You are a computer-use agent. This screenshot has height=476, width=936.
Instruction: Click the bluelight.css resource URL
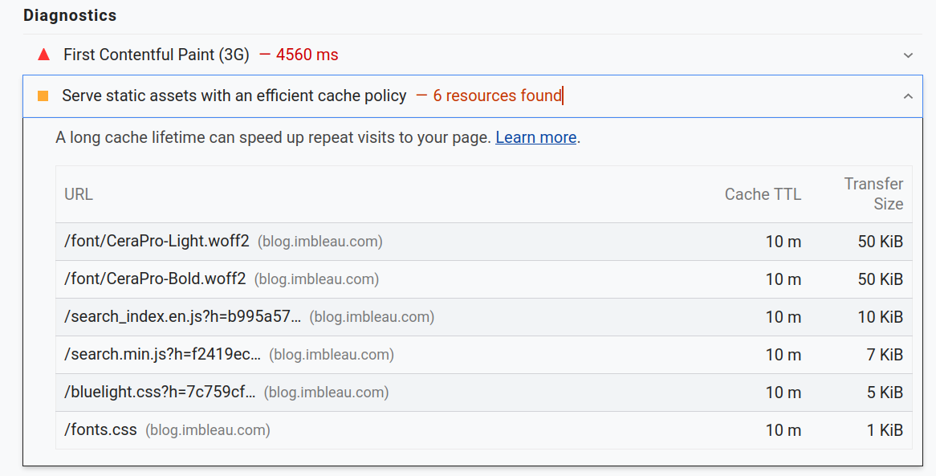[160, 393]
